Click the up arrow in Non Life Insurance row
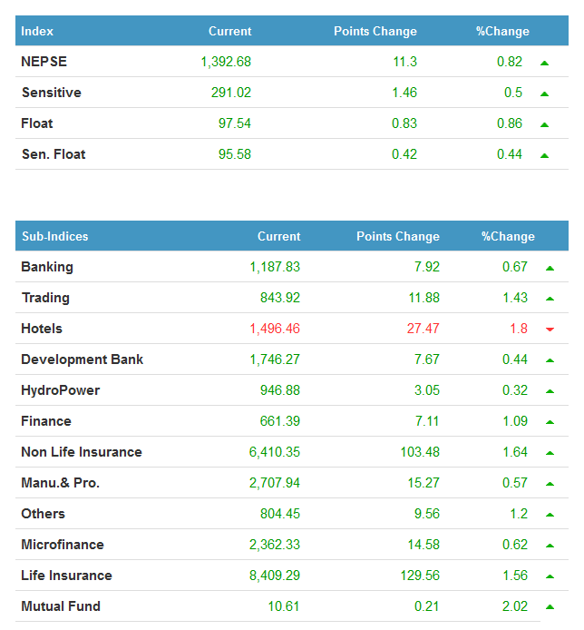This screenshot has width=584, height=630. pos(550,453)
